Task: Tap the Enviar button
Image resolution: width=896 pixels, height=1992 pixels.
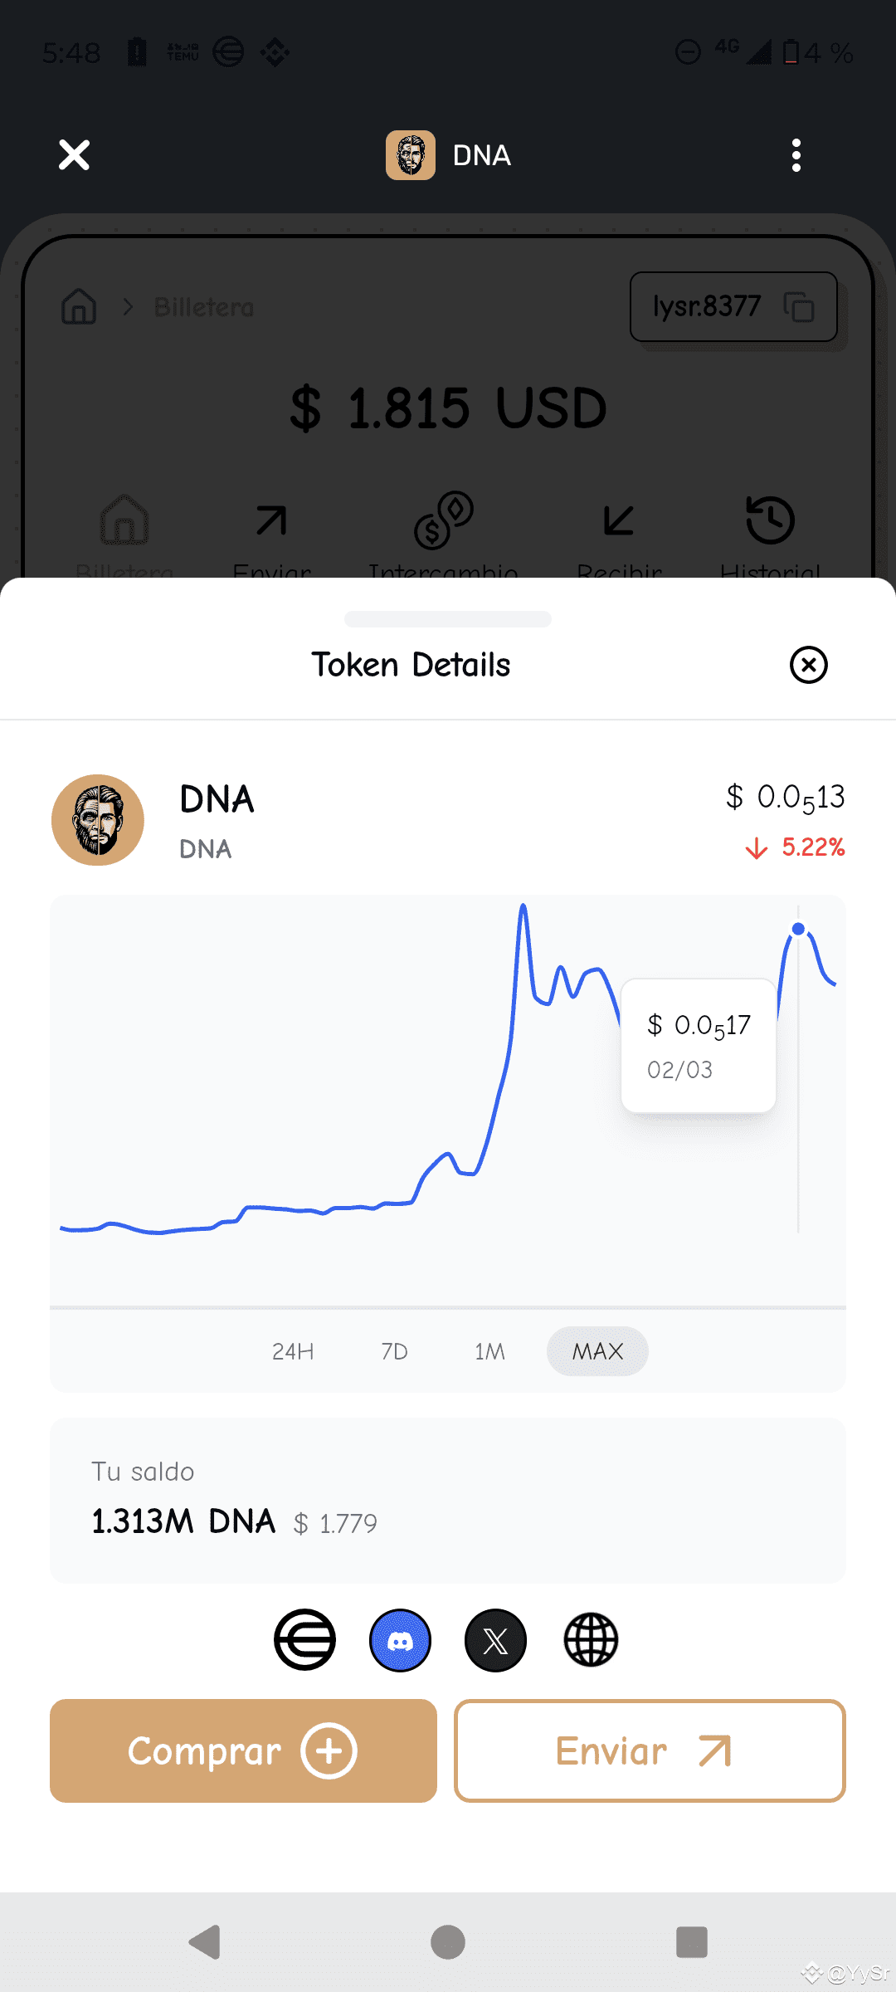Action: coord(650,1750)
